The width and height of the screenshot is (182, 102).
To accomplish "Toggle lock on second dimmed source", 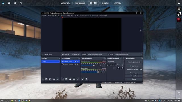I will [x=78, y=64].
